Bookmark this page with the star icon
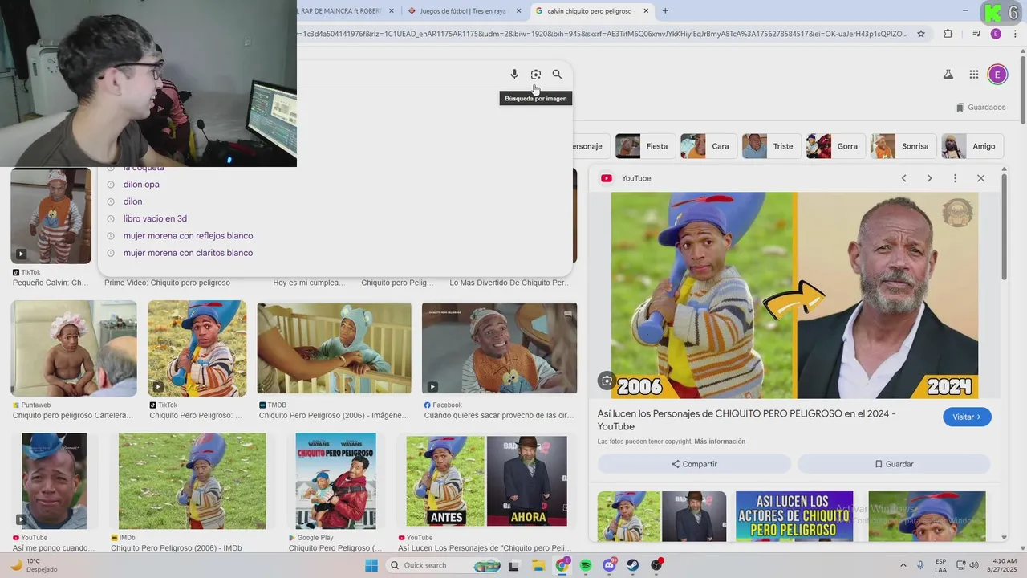Screen dimensions: 1027x578 pyautogui.click(x=921, y=34)
